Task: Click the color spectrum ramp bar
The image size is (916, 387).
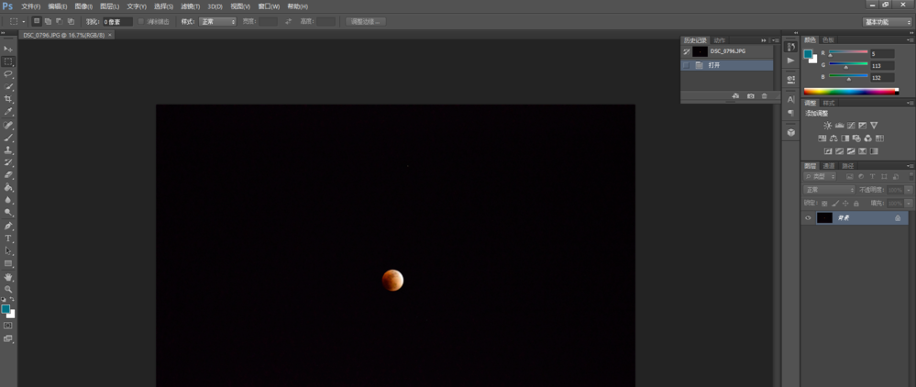Action: tap(848, 91)
